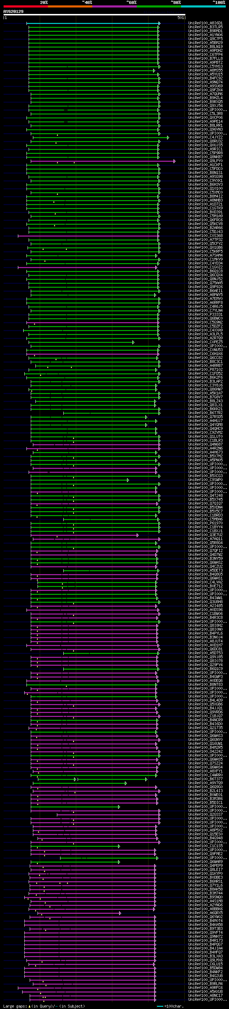Select the UniRef100_Q3E7U2 hit

tap(205, 535)
